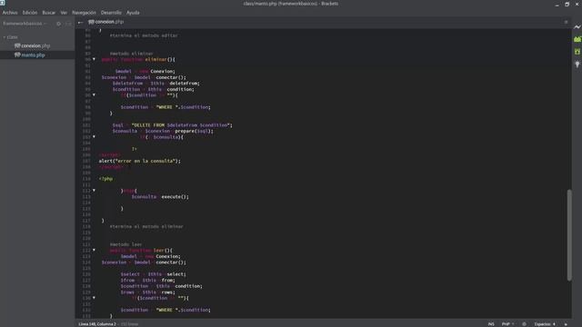Click the green square extension icon
The image size is (582, 327).
(x=577, y=52)
